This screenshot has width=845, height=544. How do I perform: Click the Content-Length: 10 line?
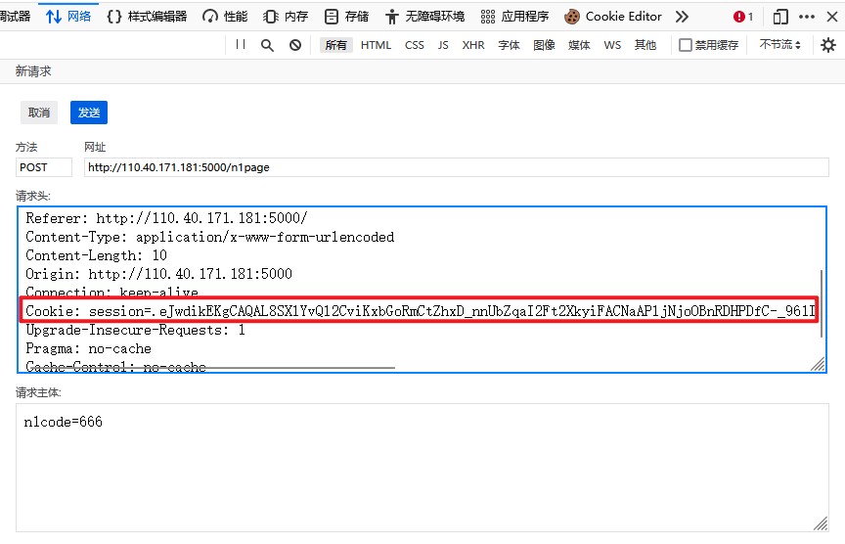tap(96, 255)
